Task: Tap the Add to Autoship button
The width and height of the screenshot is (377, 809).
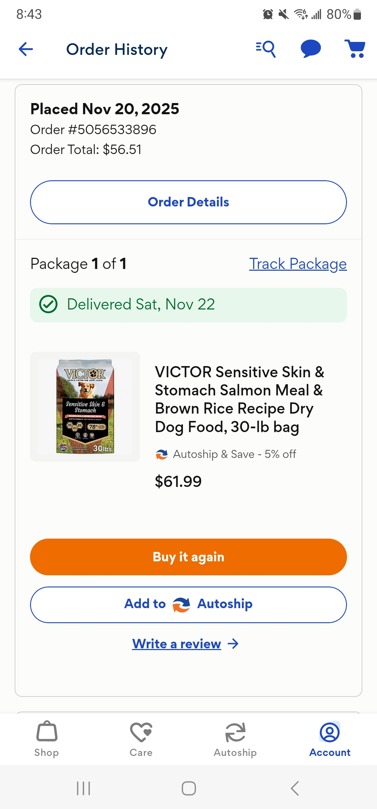Action: 188,605
